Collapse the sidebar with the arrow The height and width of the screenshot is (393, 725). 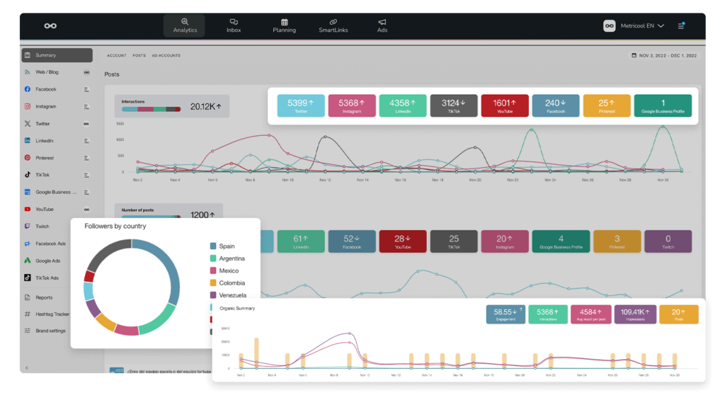click(27, 368)
